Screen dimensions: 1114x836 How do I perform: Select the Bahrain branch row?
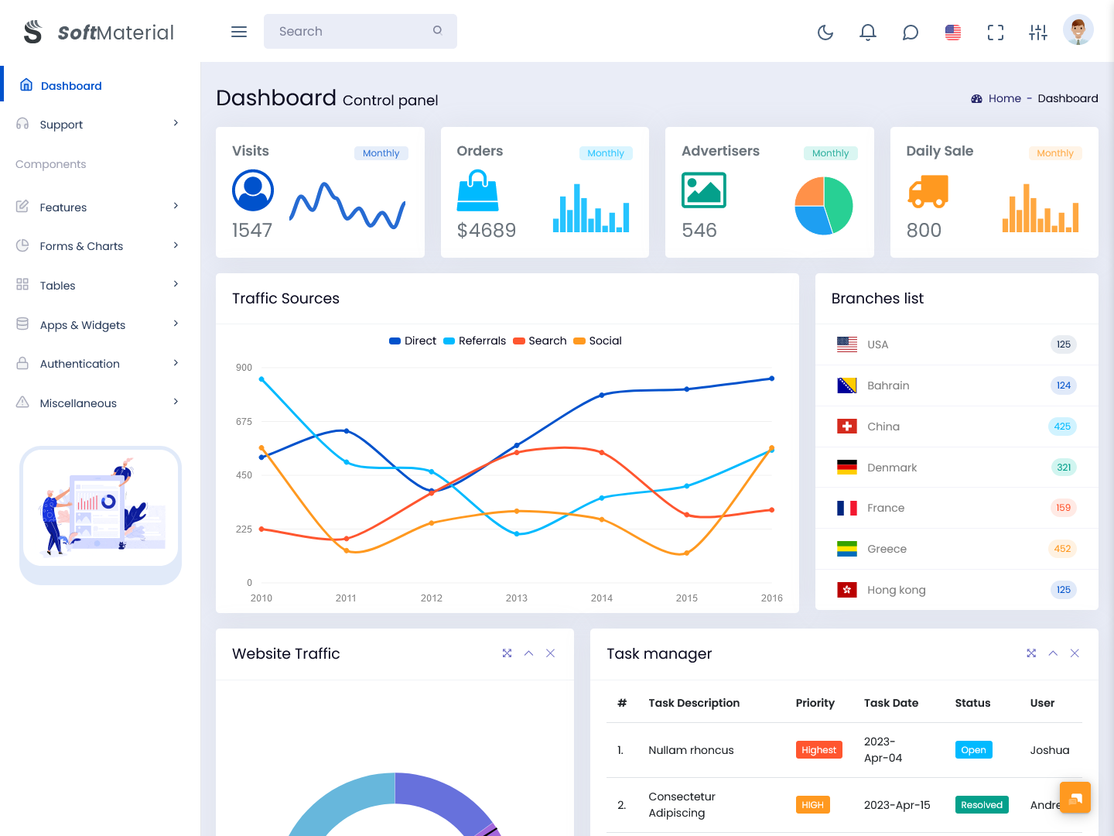957,385
